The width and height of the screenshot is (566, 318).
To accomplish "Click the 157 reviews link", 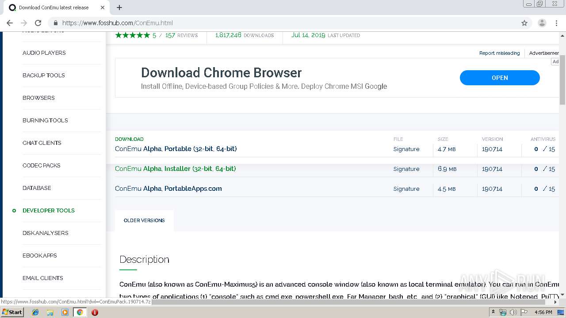I will click(x=181, y=35).
